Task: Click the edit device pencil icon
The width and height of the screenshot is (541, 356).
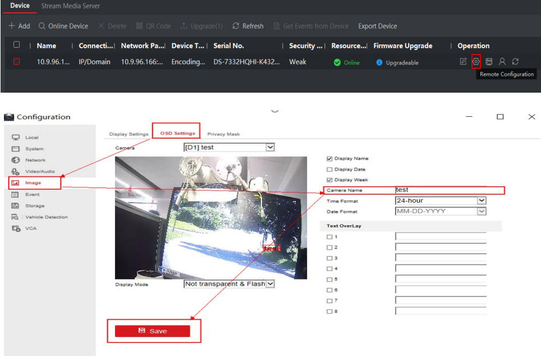Action: [x=463, y=62]
